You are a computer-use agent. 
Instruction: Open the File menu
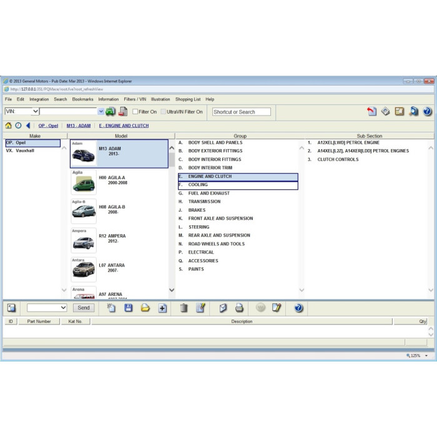[x=8, y=99]
